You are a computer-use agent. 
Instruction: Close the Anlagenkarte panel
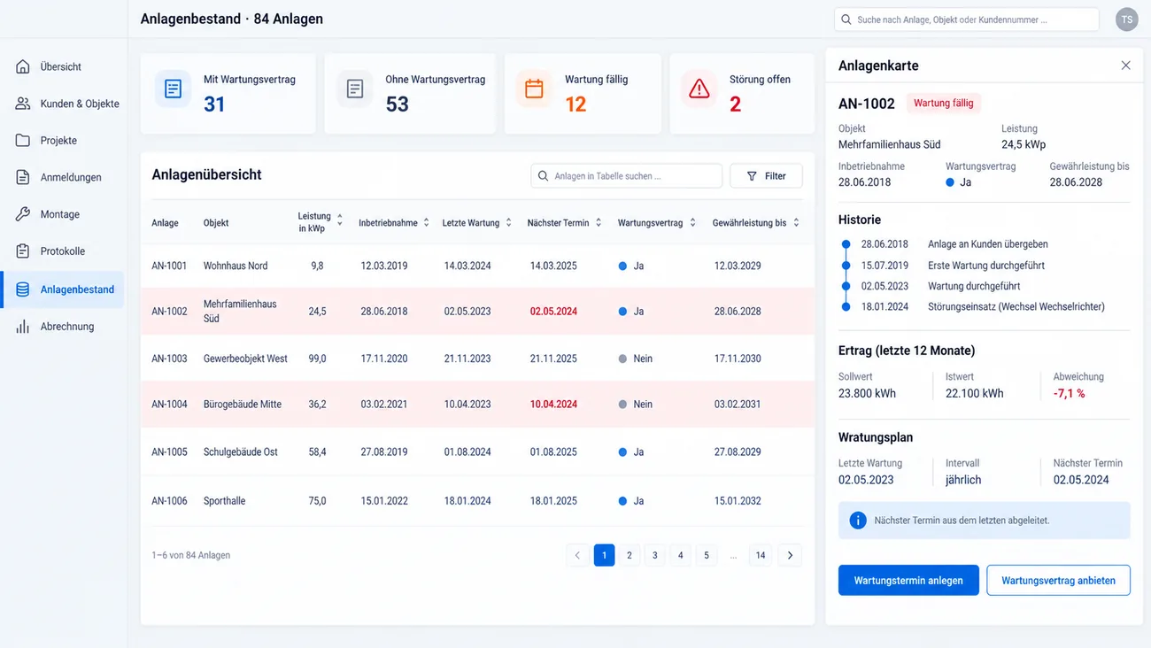coord(1125,66)
